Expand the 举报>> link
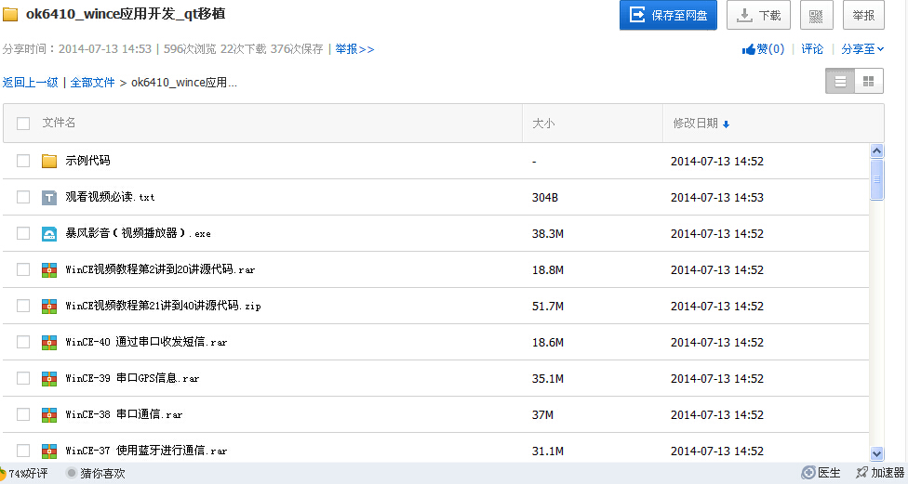Viewport: 908px width, 484px height. point(354,49)
